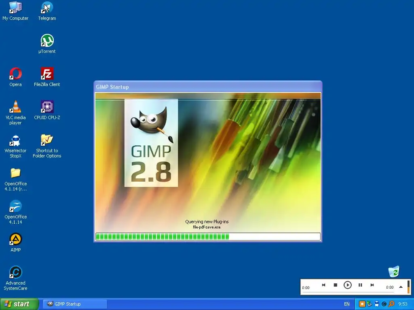Select the VLC media player shortcut
The image size is (414, 310).
pyautogui.click(x=15, y=113)
